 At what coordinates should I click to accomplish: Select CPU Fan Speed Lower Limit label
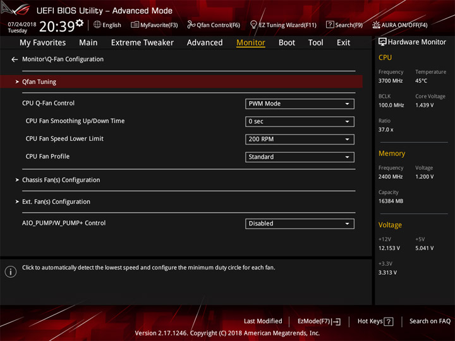coord(64,138)
